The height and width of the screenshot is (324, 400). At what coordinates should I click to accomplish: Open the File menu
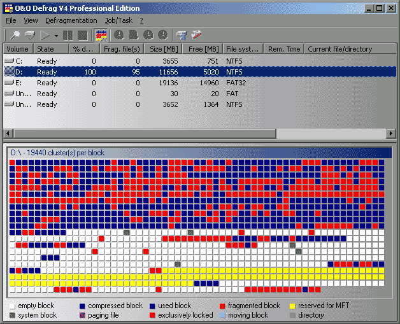[11, 20]
